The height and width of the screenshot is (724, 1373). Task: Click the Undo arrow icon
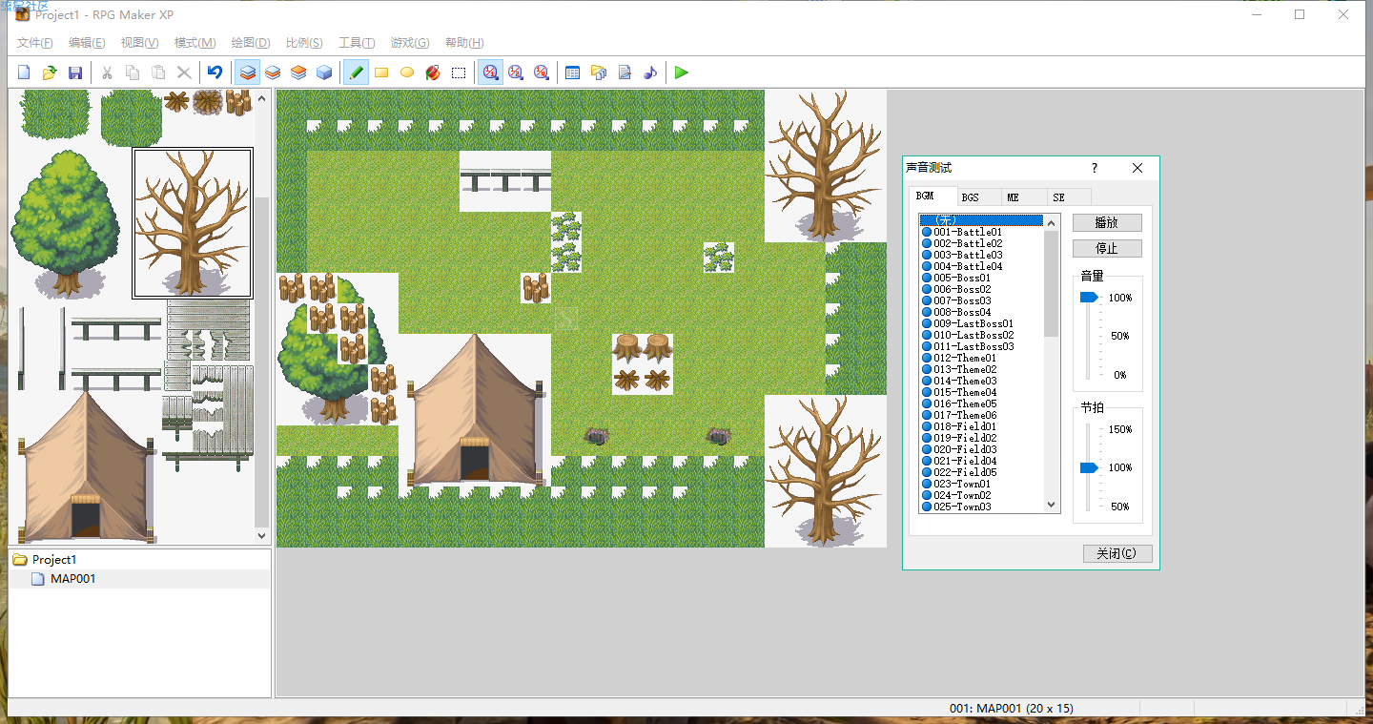coord(215,72)
